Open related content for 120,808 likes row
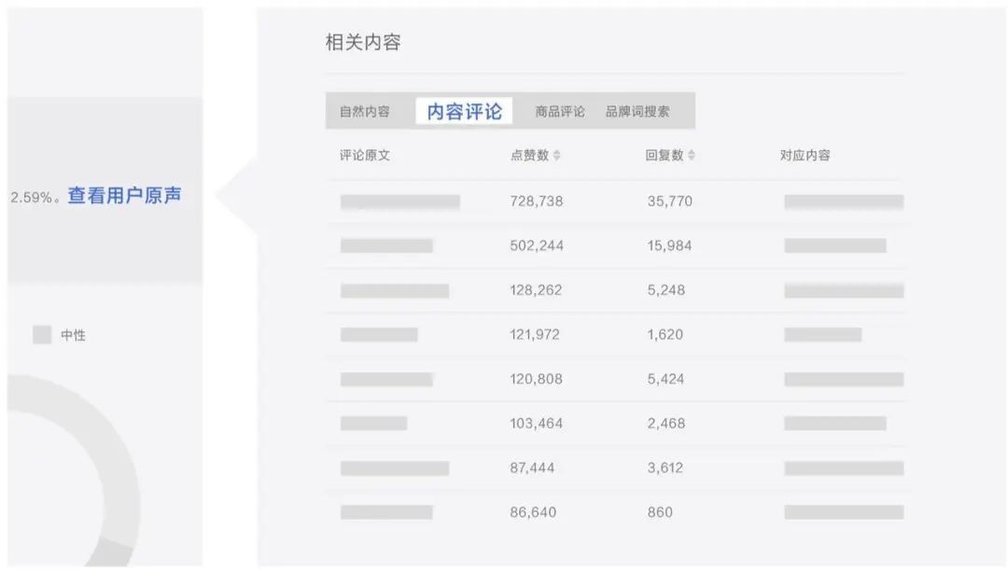Screen dimensions: 1008x574 [x=844, y=379]
